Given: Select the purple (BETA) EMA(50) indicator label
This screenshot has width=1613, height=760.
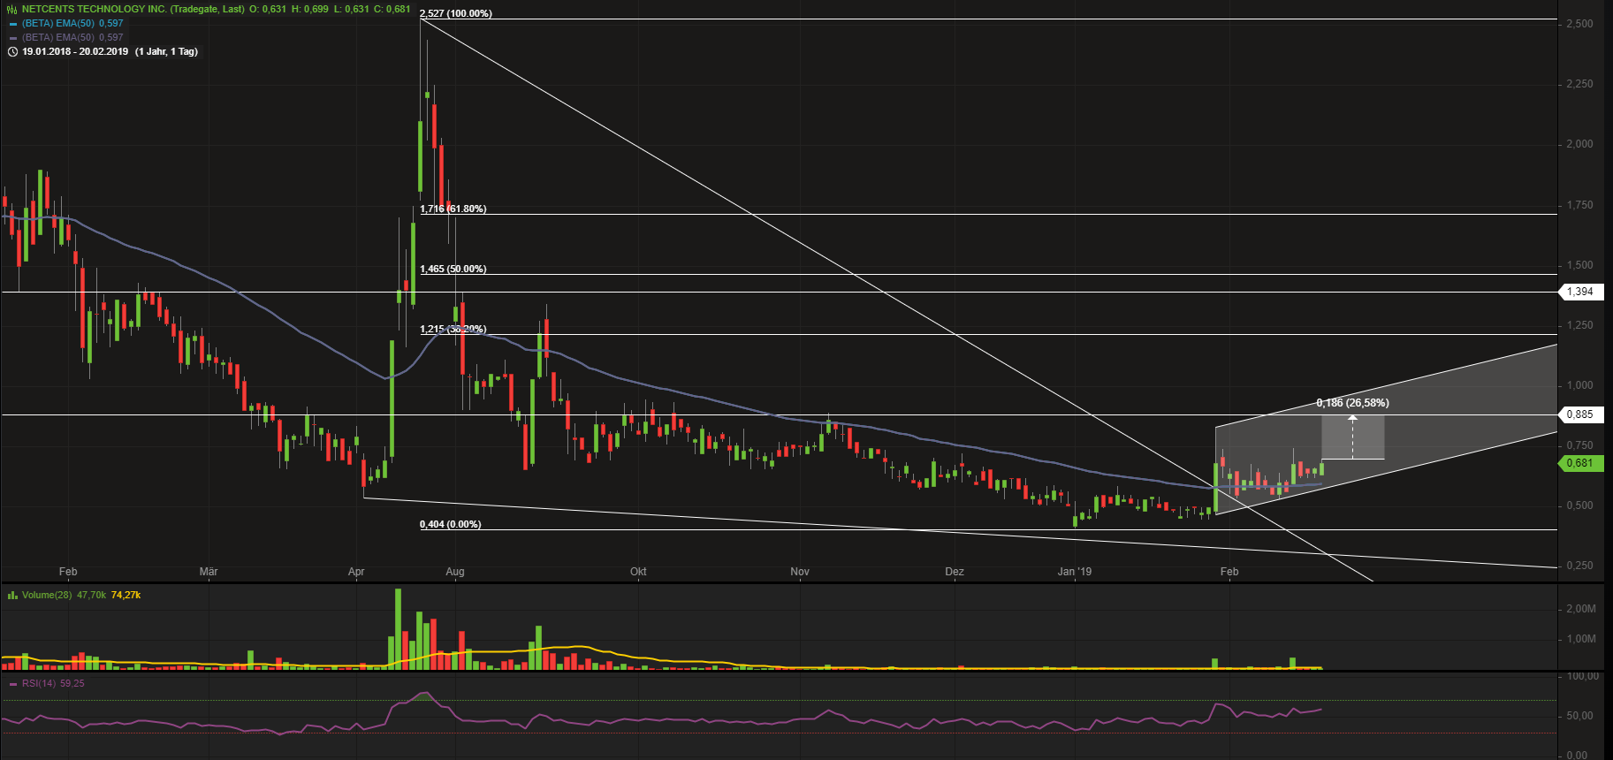Looking at the screenshot, I should point(58,38).
